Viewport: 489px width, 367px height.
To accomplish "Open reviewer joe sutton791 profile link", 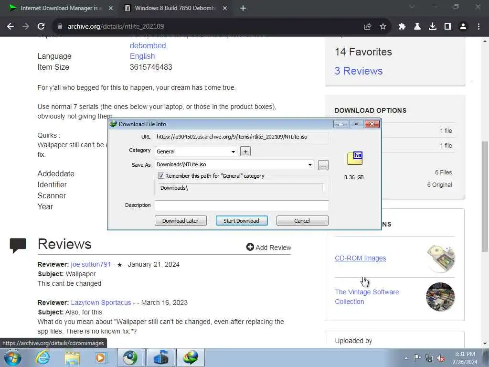I will click(x=91, y=264).
